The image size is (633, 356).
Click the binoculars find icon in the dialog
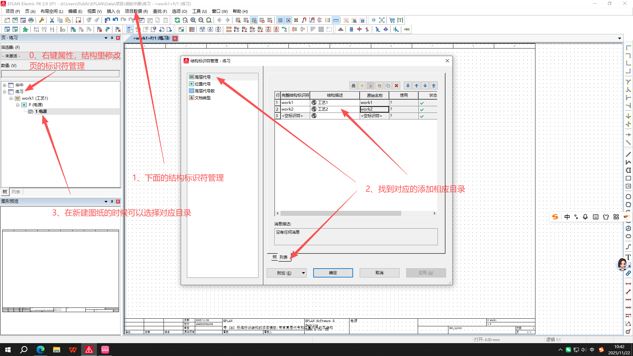353,86
